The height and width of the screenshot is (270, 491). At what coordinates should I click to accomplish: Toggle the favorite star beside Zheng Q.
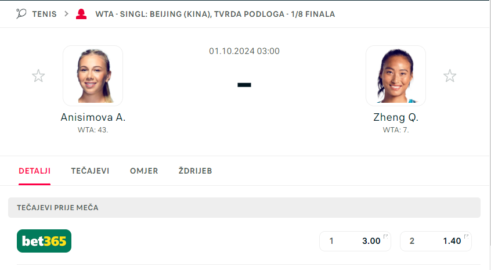(450, 76)
